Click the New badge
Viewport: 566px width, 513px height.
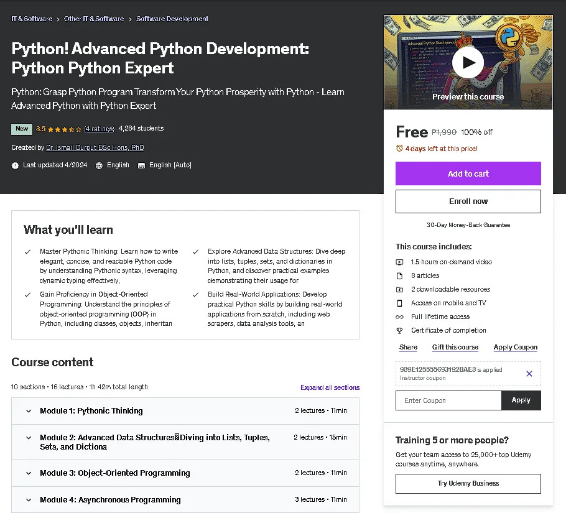(22, 129)
